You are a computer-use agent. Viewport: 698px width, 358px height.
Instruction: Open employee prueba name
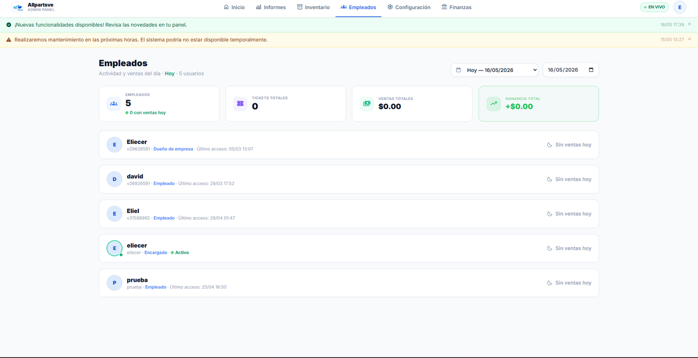[137, 280]
